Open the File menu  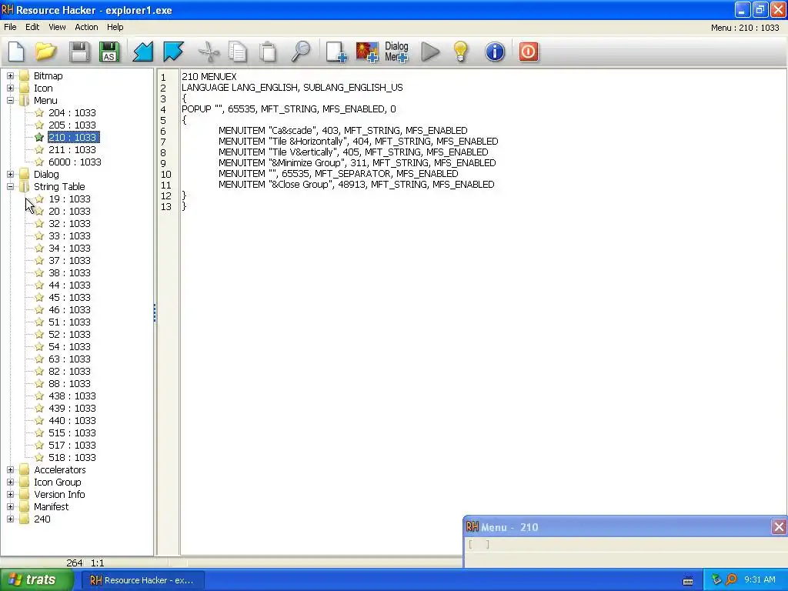[x=10, y=27]
